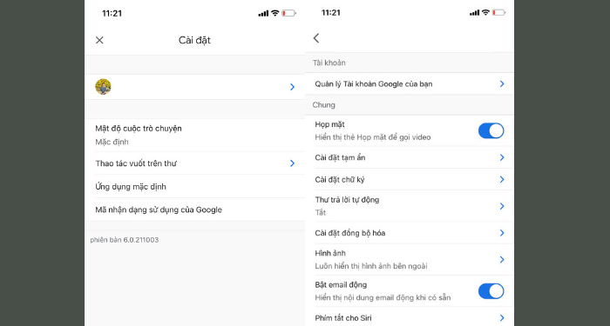Tap chevron beside Cài đặt chữ ký
This screenshot has width=610, height=326.
pyautogui.click(x=502, y=179)
